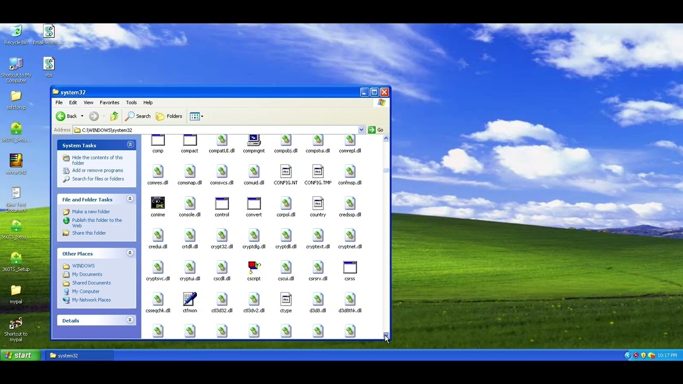Select cscdll.dll file

[221, 271]
